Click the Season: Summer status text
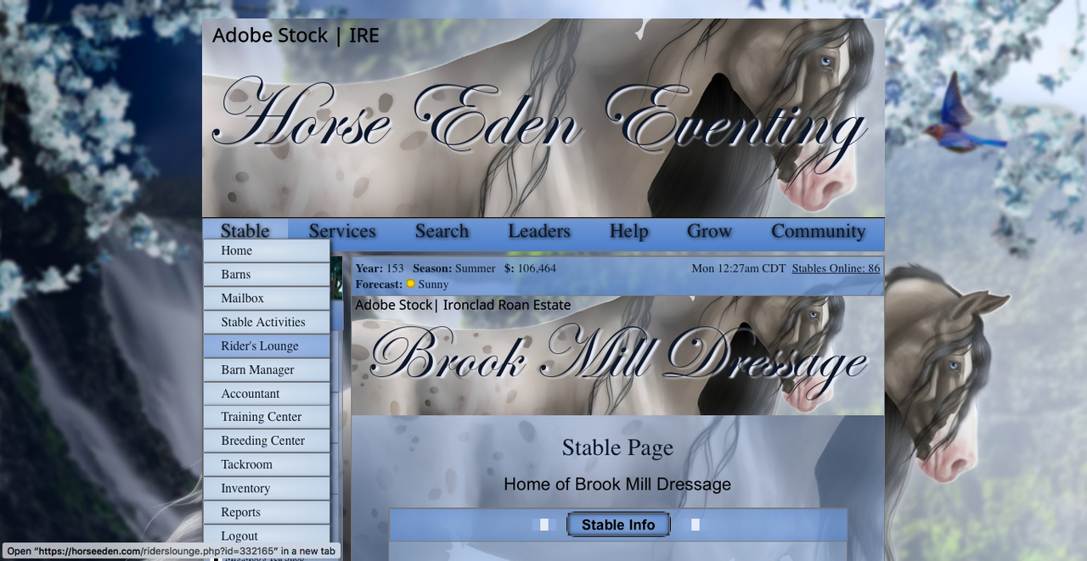This screenshot has width=1087, height=561. (x=454, y=268)
